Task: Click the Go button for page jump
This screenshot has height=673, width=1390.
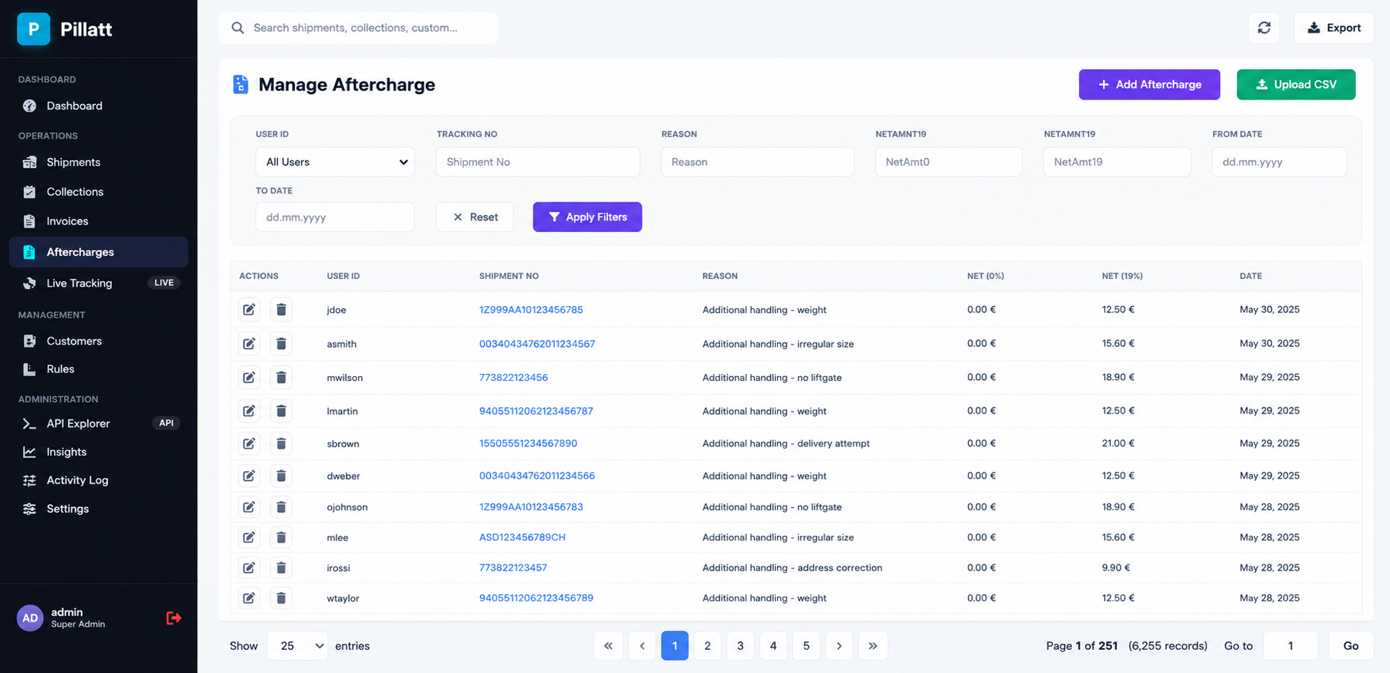Action: [x=1351, y=646]
